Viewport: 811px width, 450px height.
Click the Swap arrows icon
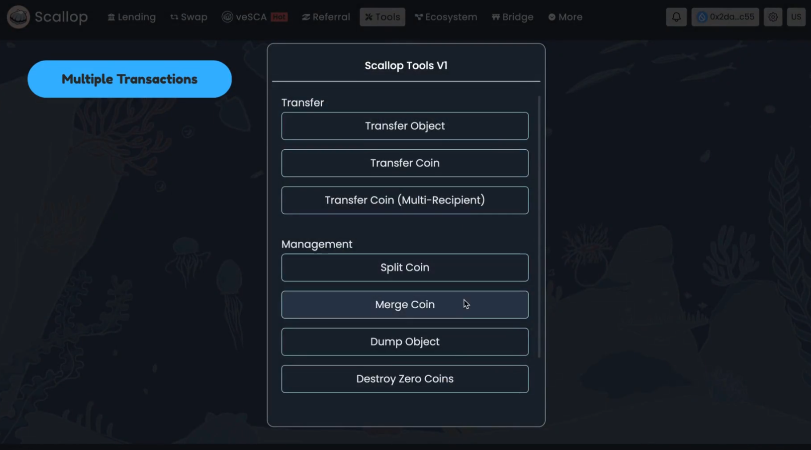[x=174, y=17]
